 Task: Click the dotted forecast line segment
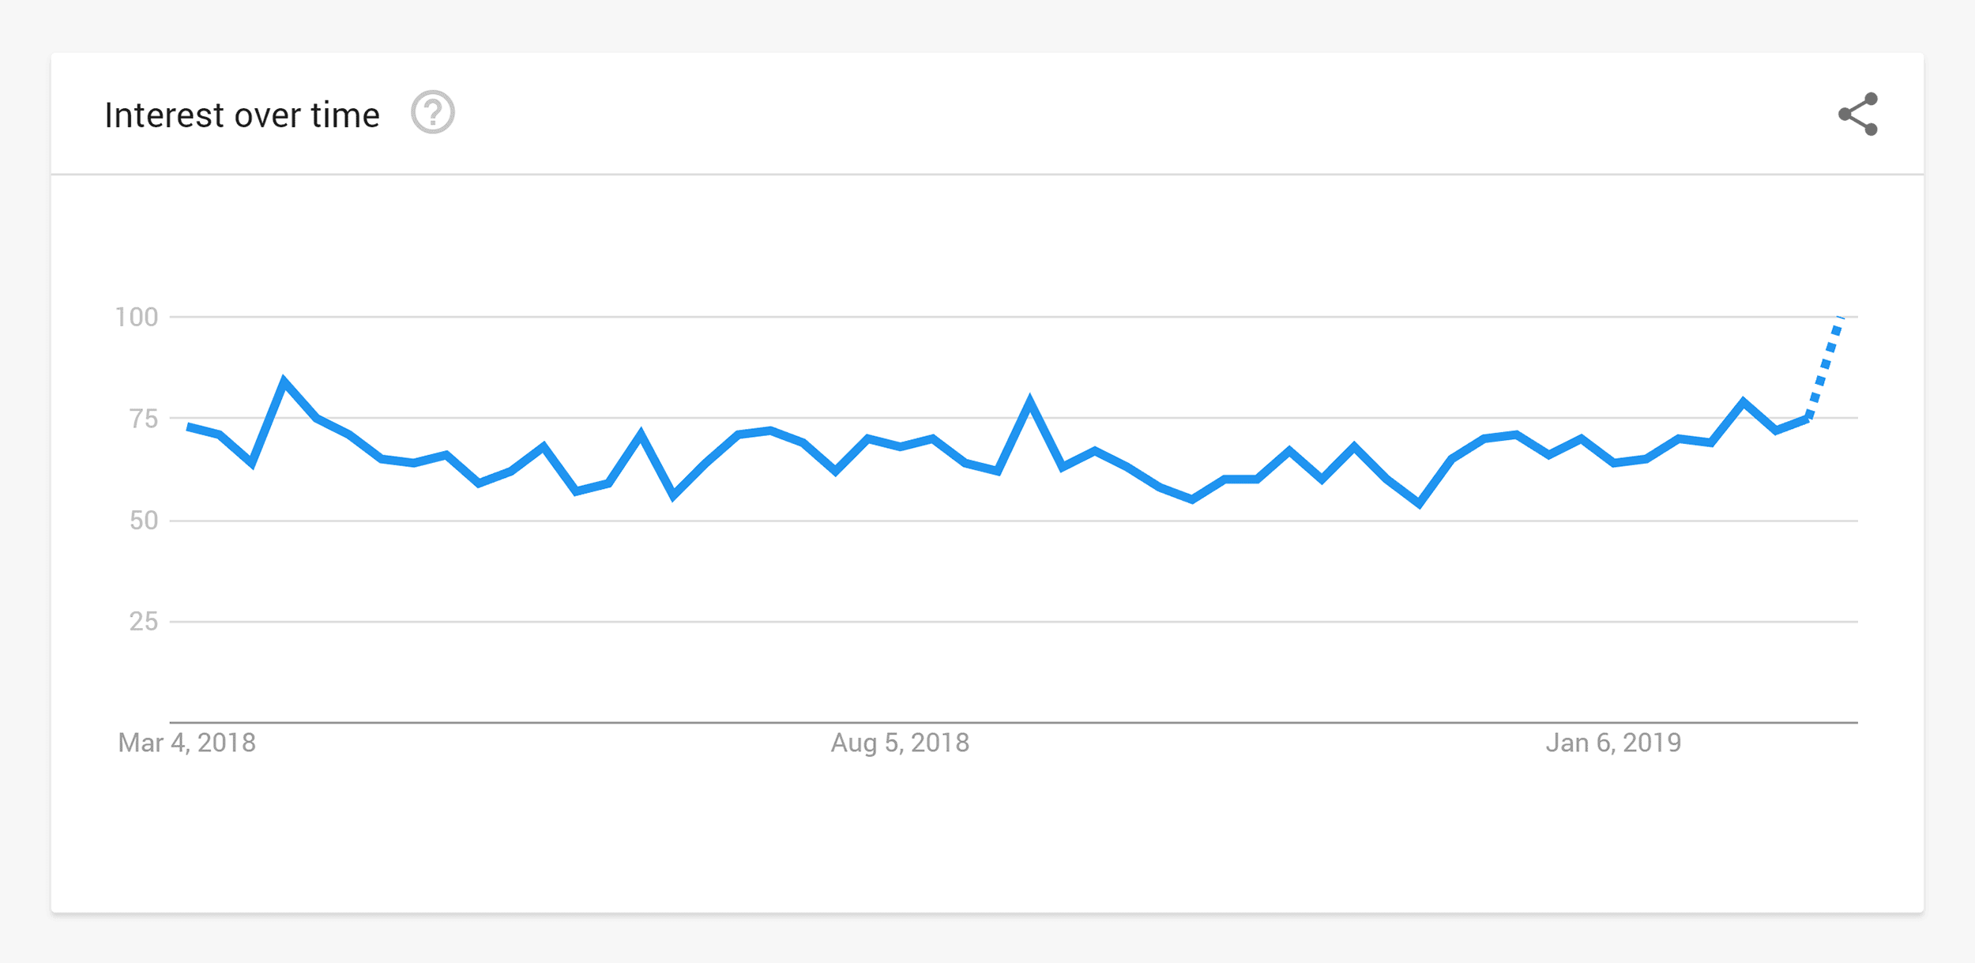(x=1825, y=368)
